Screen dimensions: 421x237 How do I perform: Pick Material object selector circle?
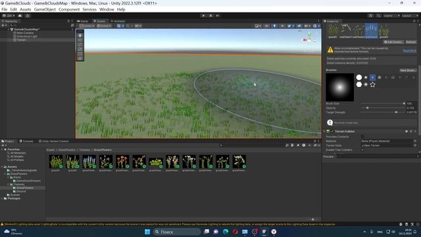(415, 141)
